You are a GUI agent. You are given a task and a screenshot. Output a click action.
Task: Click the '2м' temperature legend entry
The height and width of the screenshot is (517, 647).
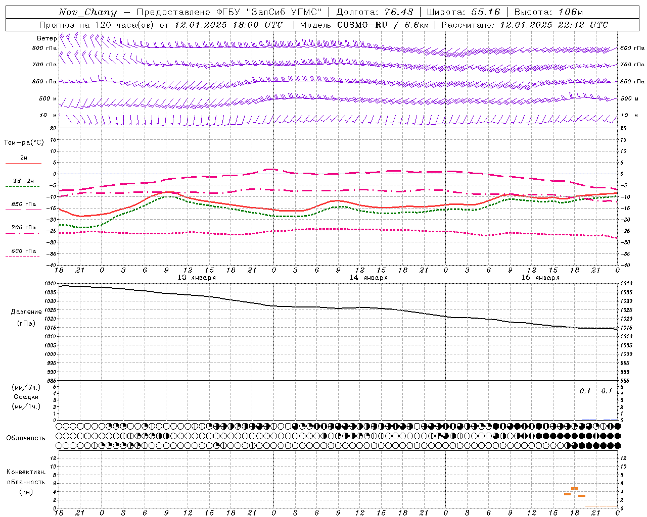pos(23,158)
